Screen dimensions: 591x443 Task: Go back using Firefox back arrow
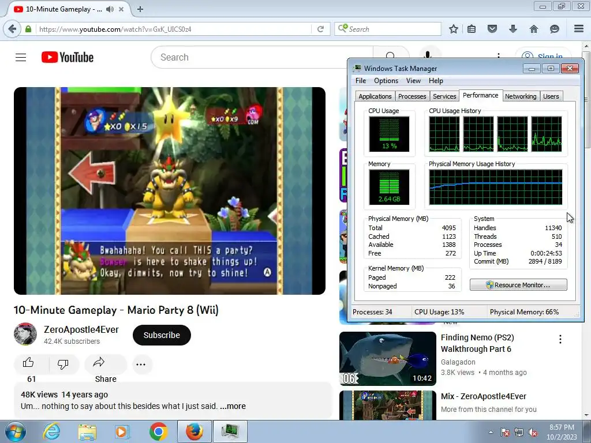click(x=13, y=29)
